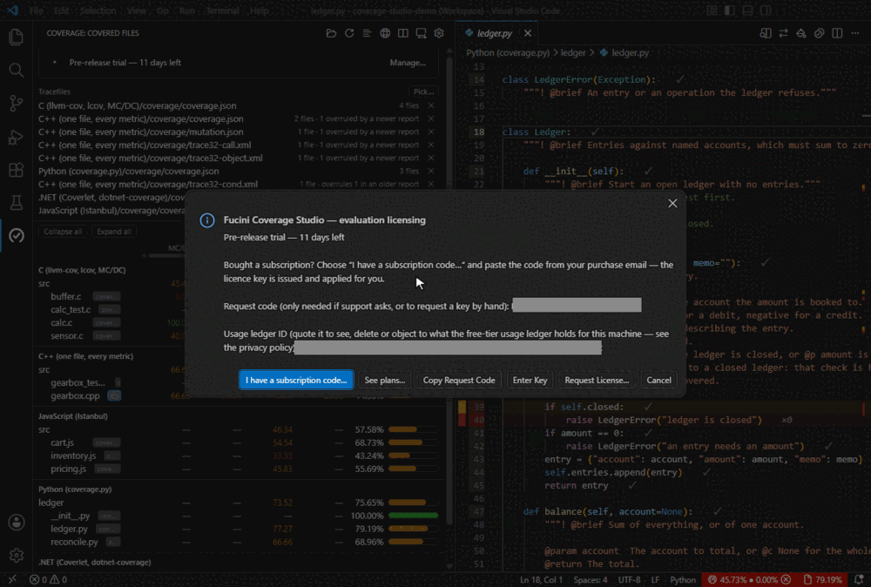
Task: Toggle the Secondary Side Bar in the title bar
Action: coord(766,10)
